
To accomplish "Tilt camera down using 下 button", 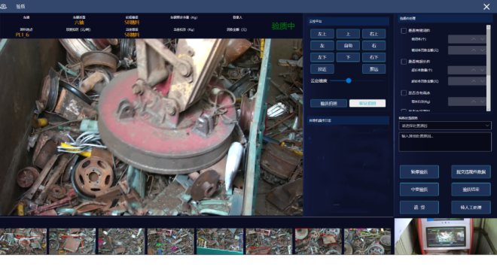I will 348,57.
